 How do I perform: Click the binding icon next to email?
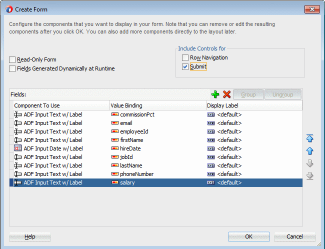pyautogui.click(x=115, y=123)
